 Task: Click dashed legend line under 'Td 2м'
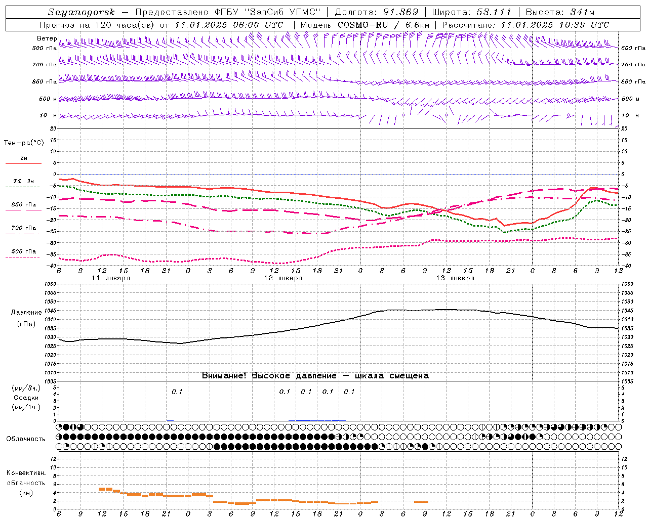click(x=23, y=187)
